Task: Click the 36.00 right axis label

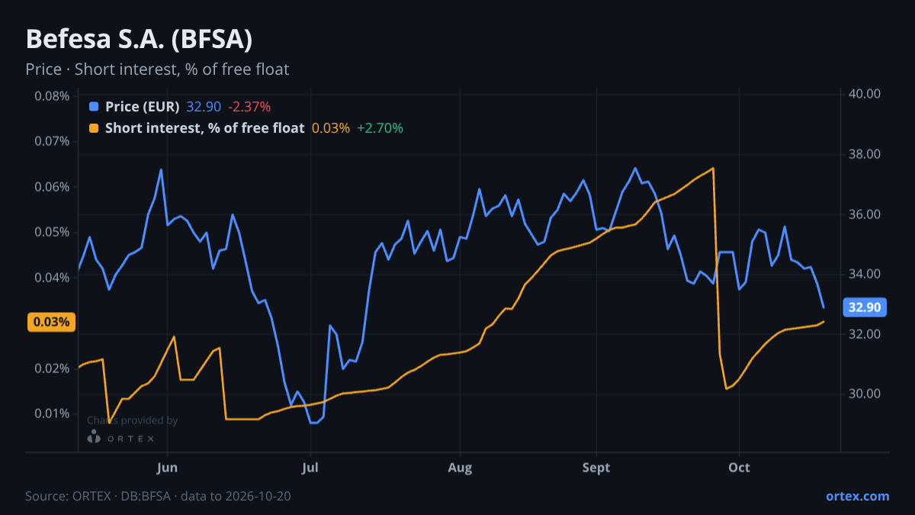Action: point(865,214)
